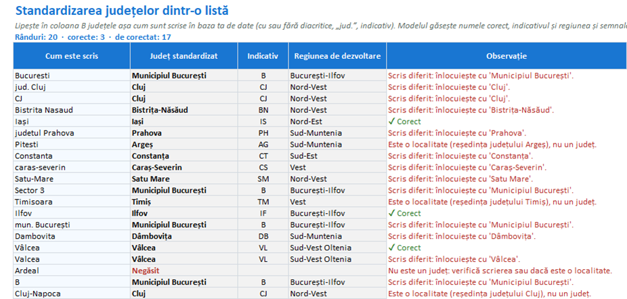The height and width of the screenshot is (299, 627).
Task: Click observation 'înlocuiește cu 'Dâmbovița''
Action: (462, 236)
